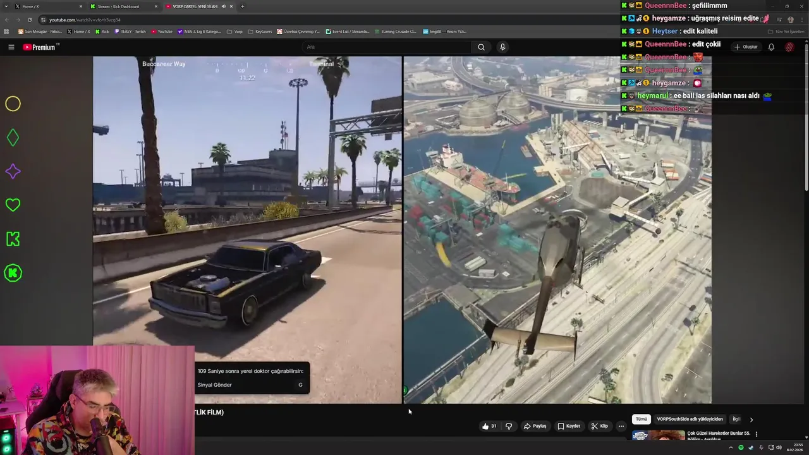Open Event List / Streamlabs bookmark
Viewport: 809px width, 455px height.
[347, 31]
